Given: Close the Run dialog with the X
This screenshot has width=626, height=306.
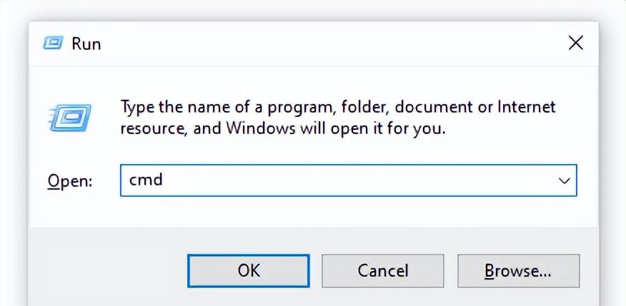Looking at the screenshot, I should [576, 43].
